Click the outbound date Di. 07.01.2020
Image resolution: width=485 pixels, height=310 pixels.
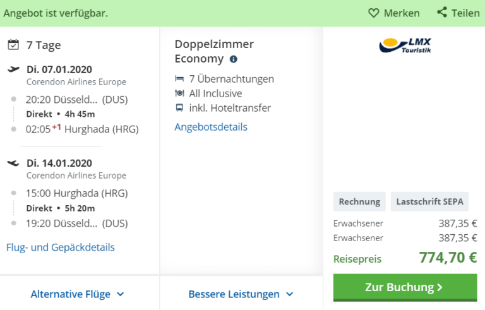click(59, 69)
